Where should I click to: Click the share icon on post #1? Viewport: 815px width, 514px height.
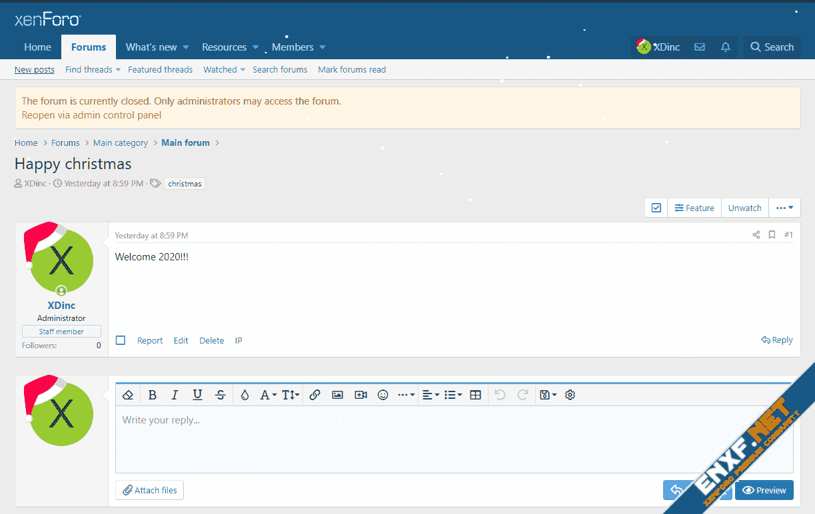click(x=756, y=235)
